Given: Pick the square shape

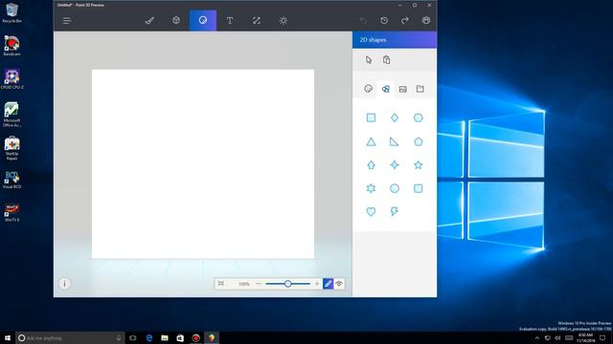Looking at the screenshot, I should [x=371, y=118].
